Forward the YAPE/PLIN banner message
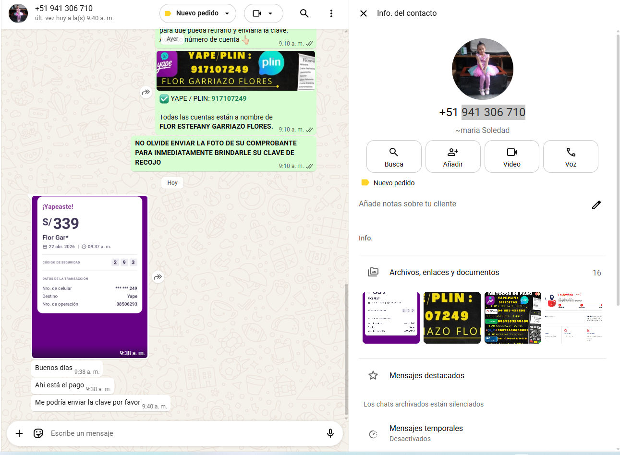Viewport: 620px width, 455px height. pos(146,92)
